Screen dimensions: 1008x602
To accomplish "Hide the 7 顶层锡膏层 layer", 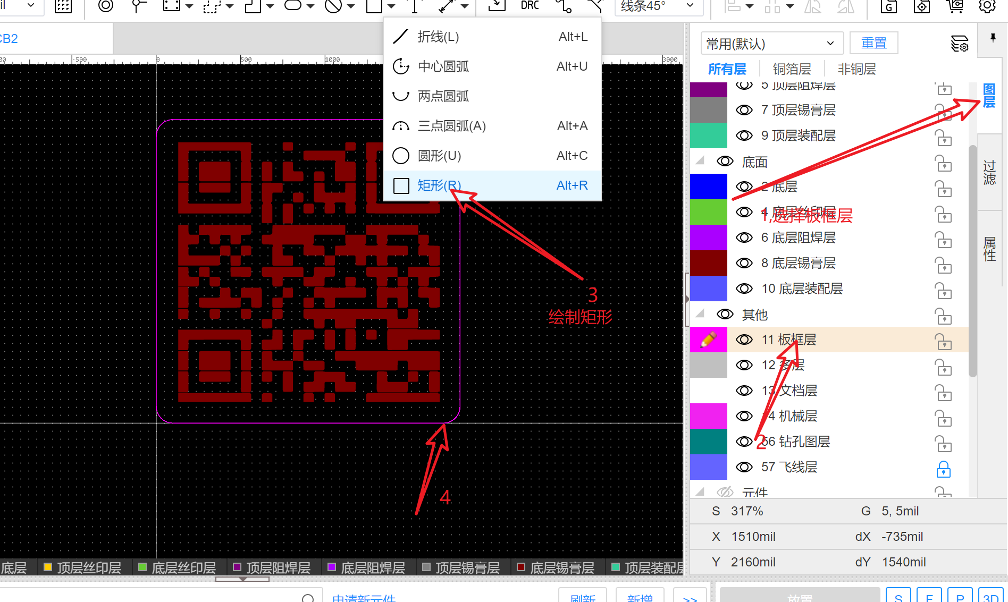I will [744, 110].
